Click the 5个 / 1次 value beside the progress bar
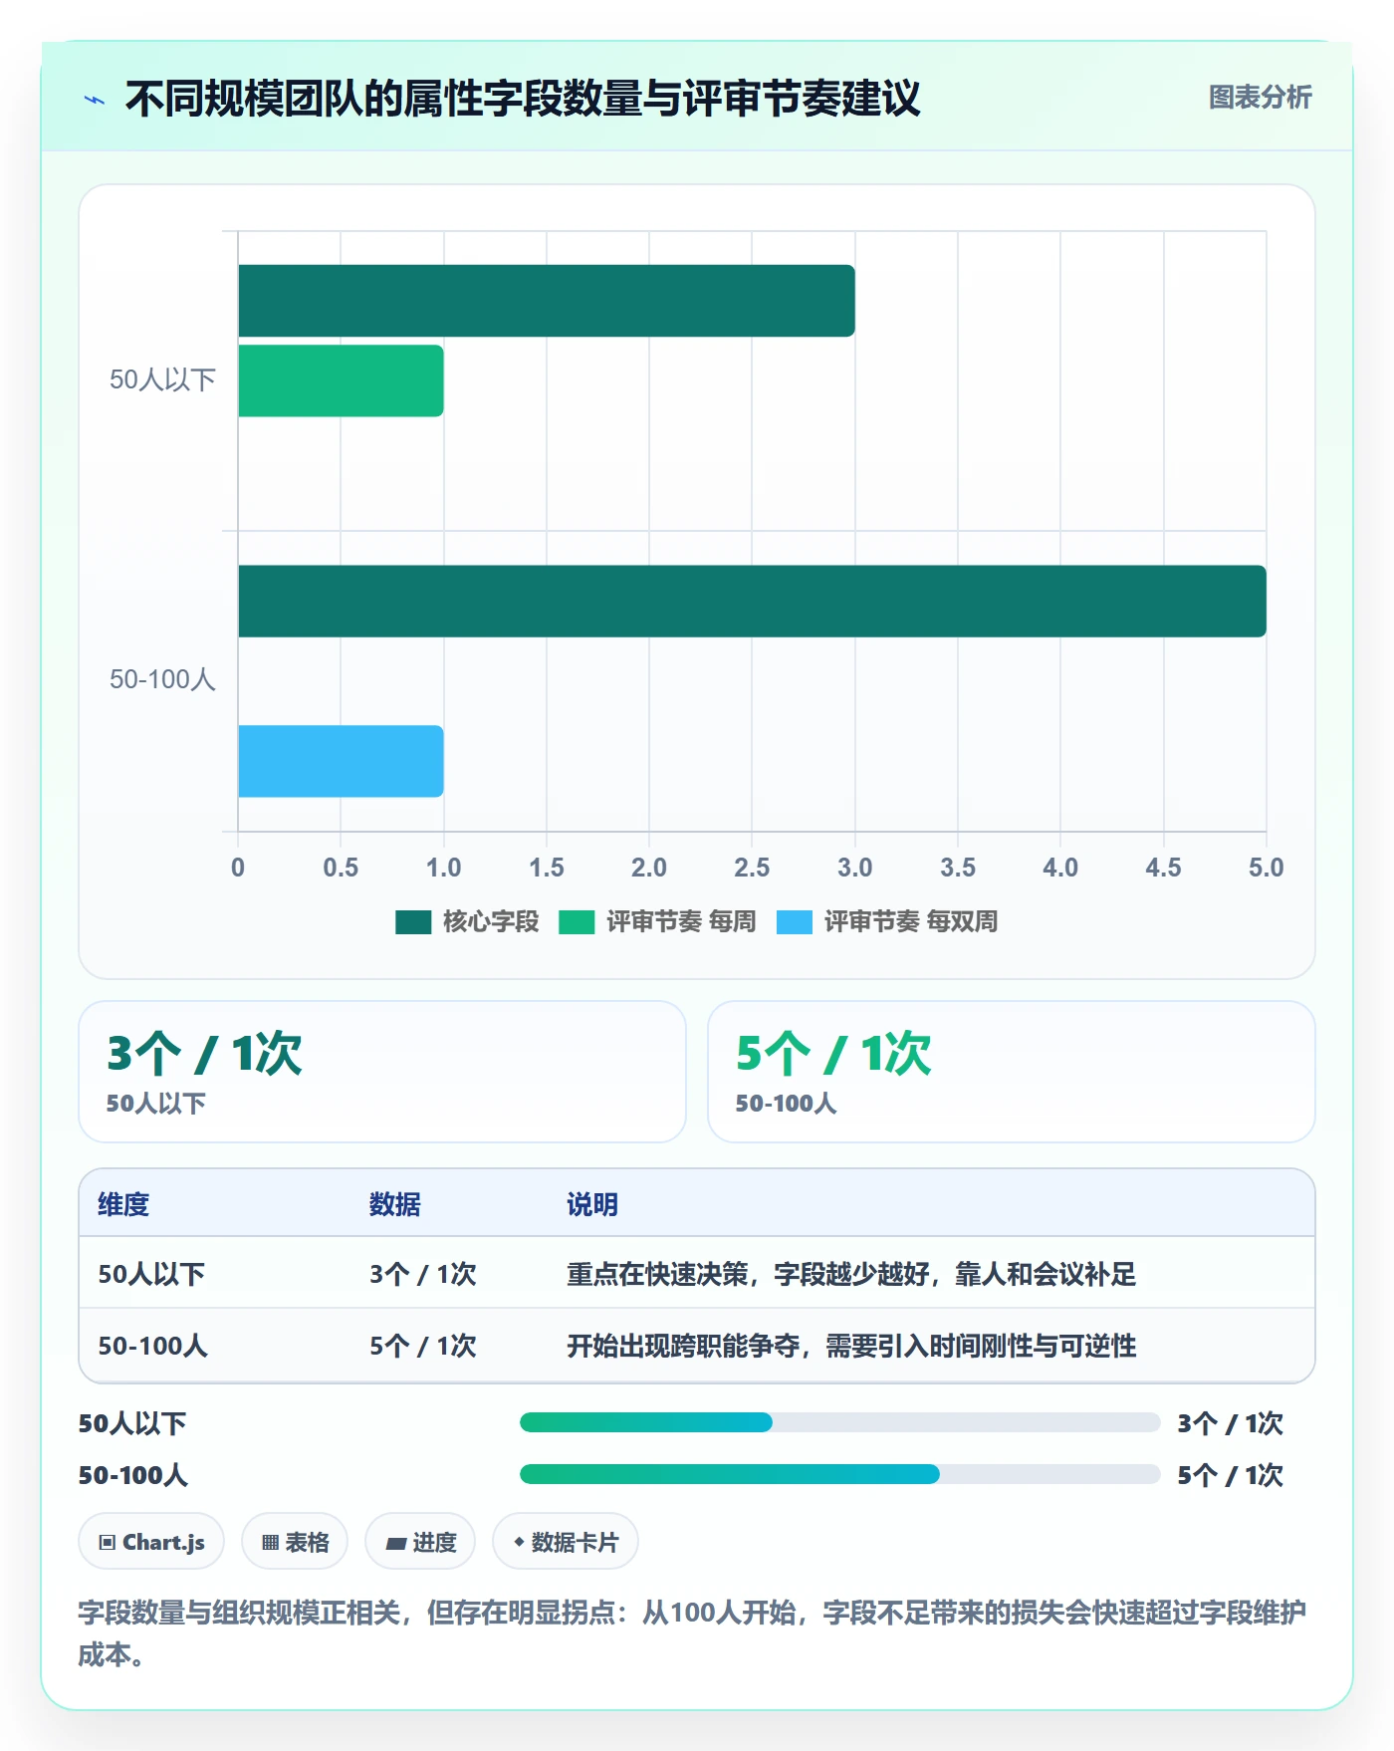Screen dimensions: 1394x1751 [x=1230, y=1475]
